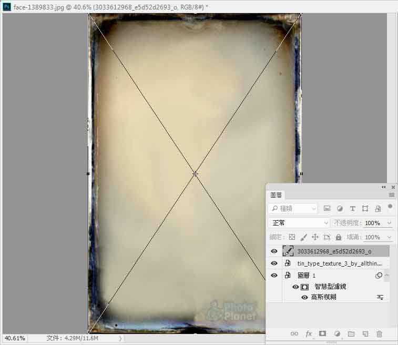The height and width of the screenshot is (345, 398).
Task: Click smart object thumbnail of tin_type_texture layer
Action: click(x=288, y=263)
